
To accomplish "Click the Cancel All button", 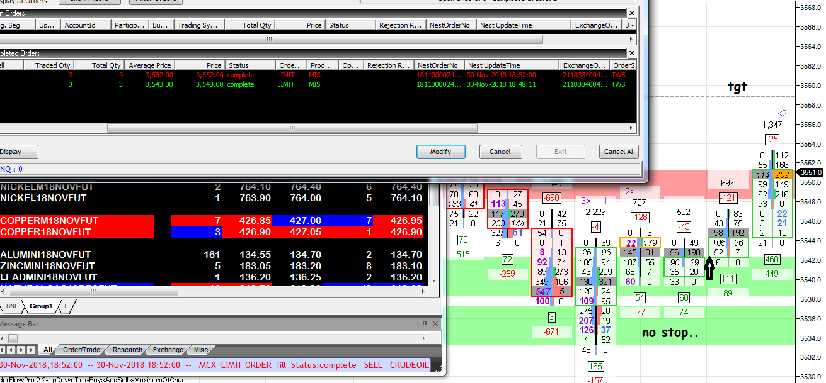I will (618, 152).
